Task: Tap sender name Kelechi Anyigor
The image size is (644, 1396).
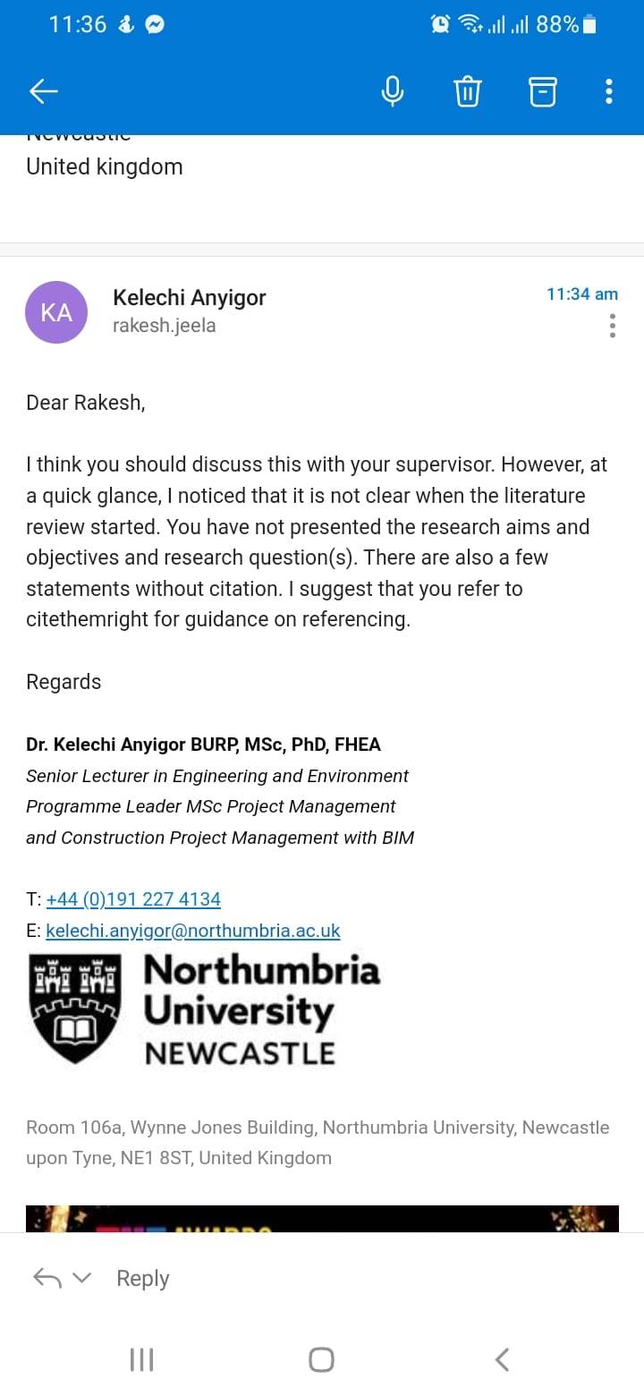Action: pyautogui.click(x=190, y=297)
